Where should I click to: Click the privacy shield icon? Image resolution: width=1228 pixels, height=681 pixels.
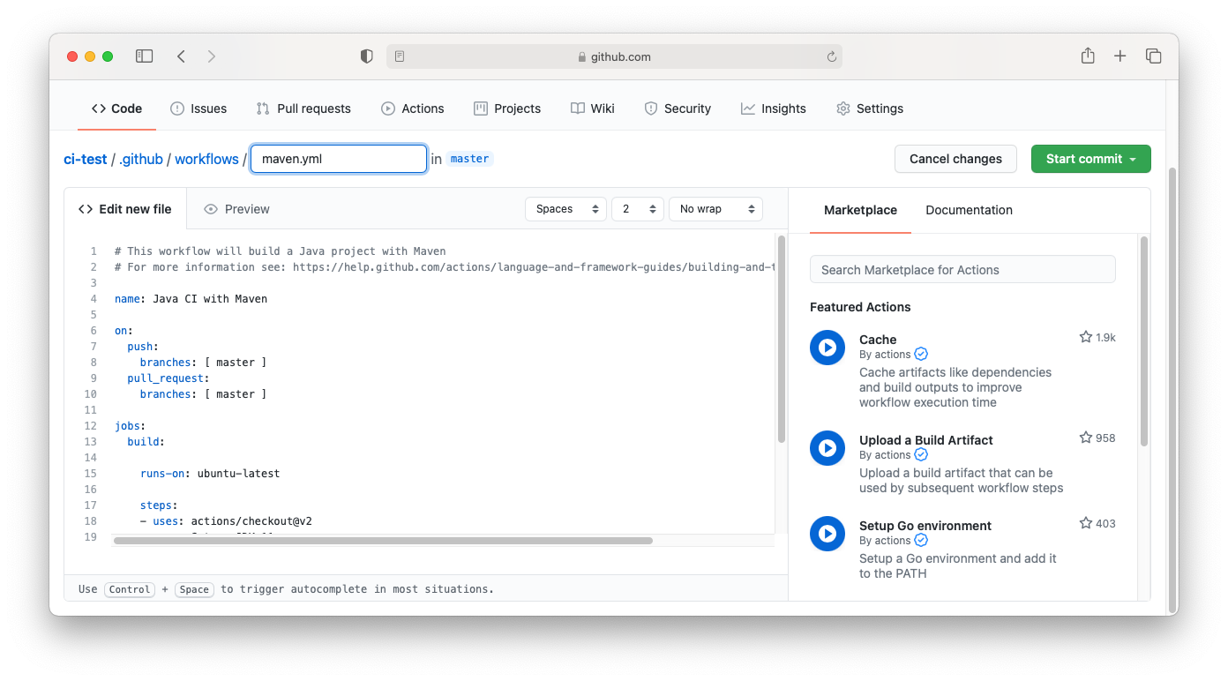coord(367,56)
